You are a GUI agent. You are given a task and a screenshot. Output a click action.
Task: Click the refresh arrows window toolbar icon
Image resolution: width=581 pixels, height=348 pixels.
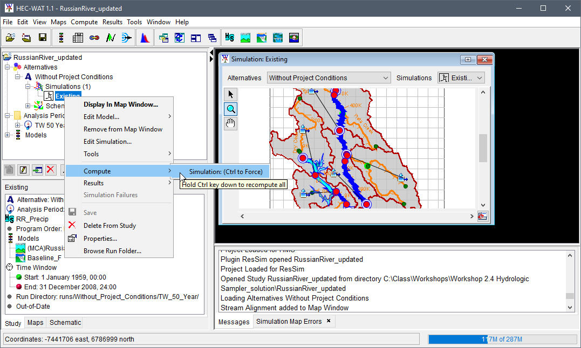pyautogui.click(x=180, y=38)
